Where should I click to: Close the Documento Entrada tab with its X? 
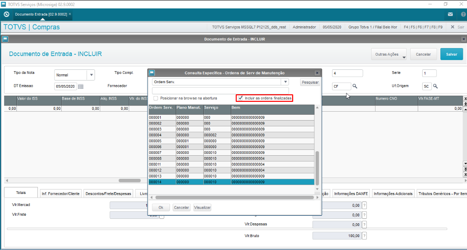click(x=70, y=14)
